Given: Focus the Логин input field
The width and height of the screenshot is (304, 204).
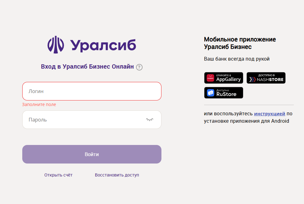Looking at the screenshot, I should pos(92,91).
